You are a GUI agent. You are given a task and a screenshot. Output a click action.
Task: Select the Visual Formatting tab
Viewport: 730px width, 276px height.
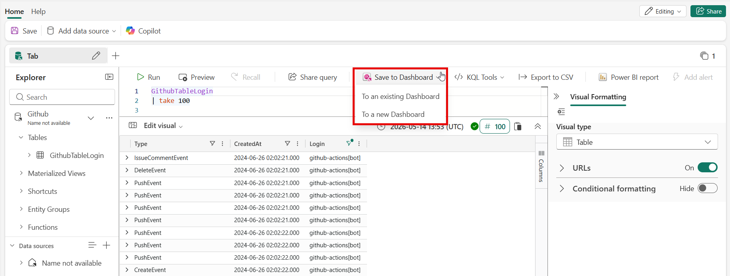tap(598, 97)
